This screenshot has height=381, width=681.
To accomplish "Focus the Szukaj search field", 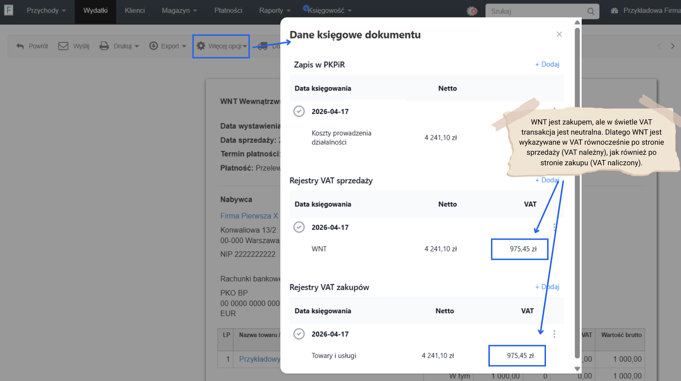I will coord(537,11).
